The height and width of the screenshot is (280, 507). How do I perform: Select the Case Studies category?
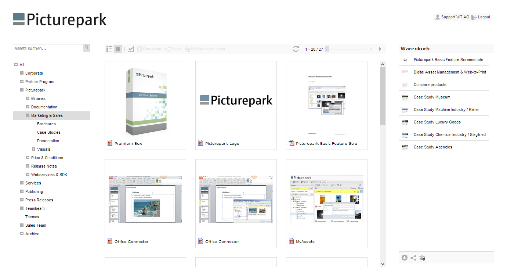pos(49,132)
